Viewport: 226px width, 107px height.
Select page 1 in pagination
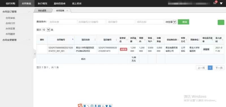[210, 68]
